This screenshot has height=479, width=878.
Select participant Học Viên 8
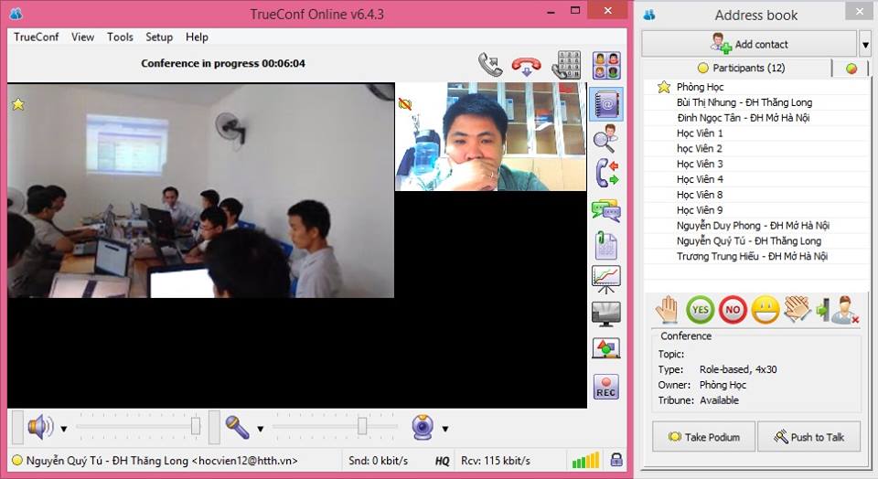[x=757, y=195]
